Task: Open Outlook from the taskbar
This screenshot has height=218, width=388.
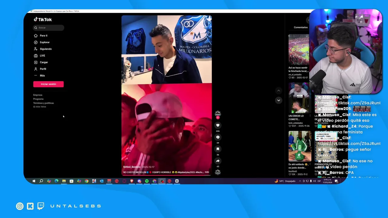Action: coord(102,181)
